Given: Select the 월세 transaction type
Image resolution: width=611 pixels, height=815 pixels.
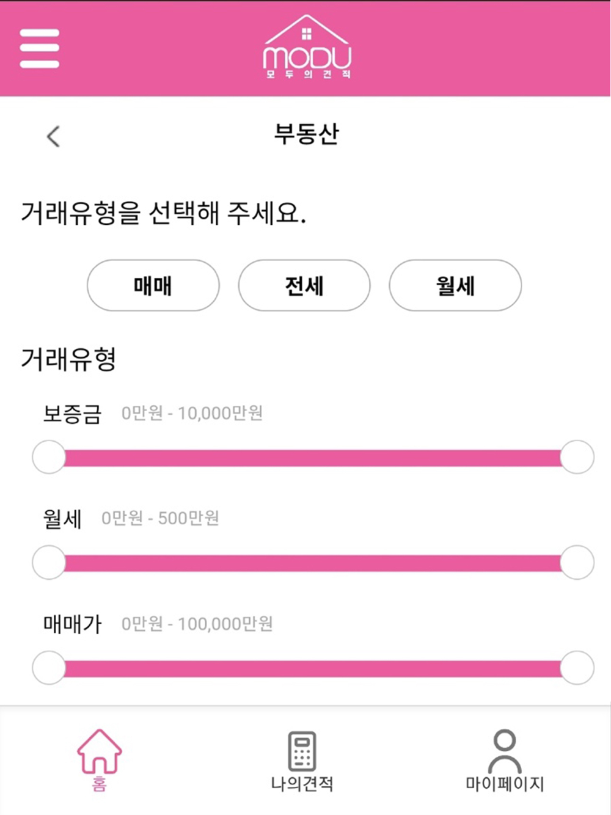Looking at the screenshot, I should click(x=455, y=285).
